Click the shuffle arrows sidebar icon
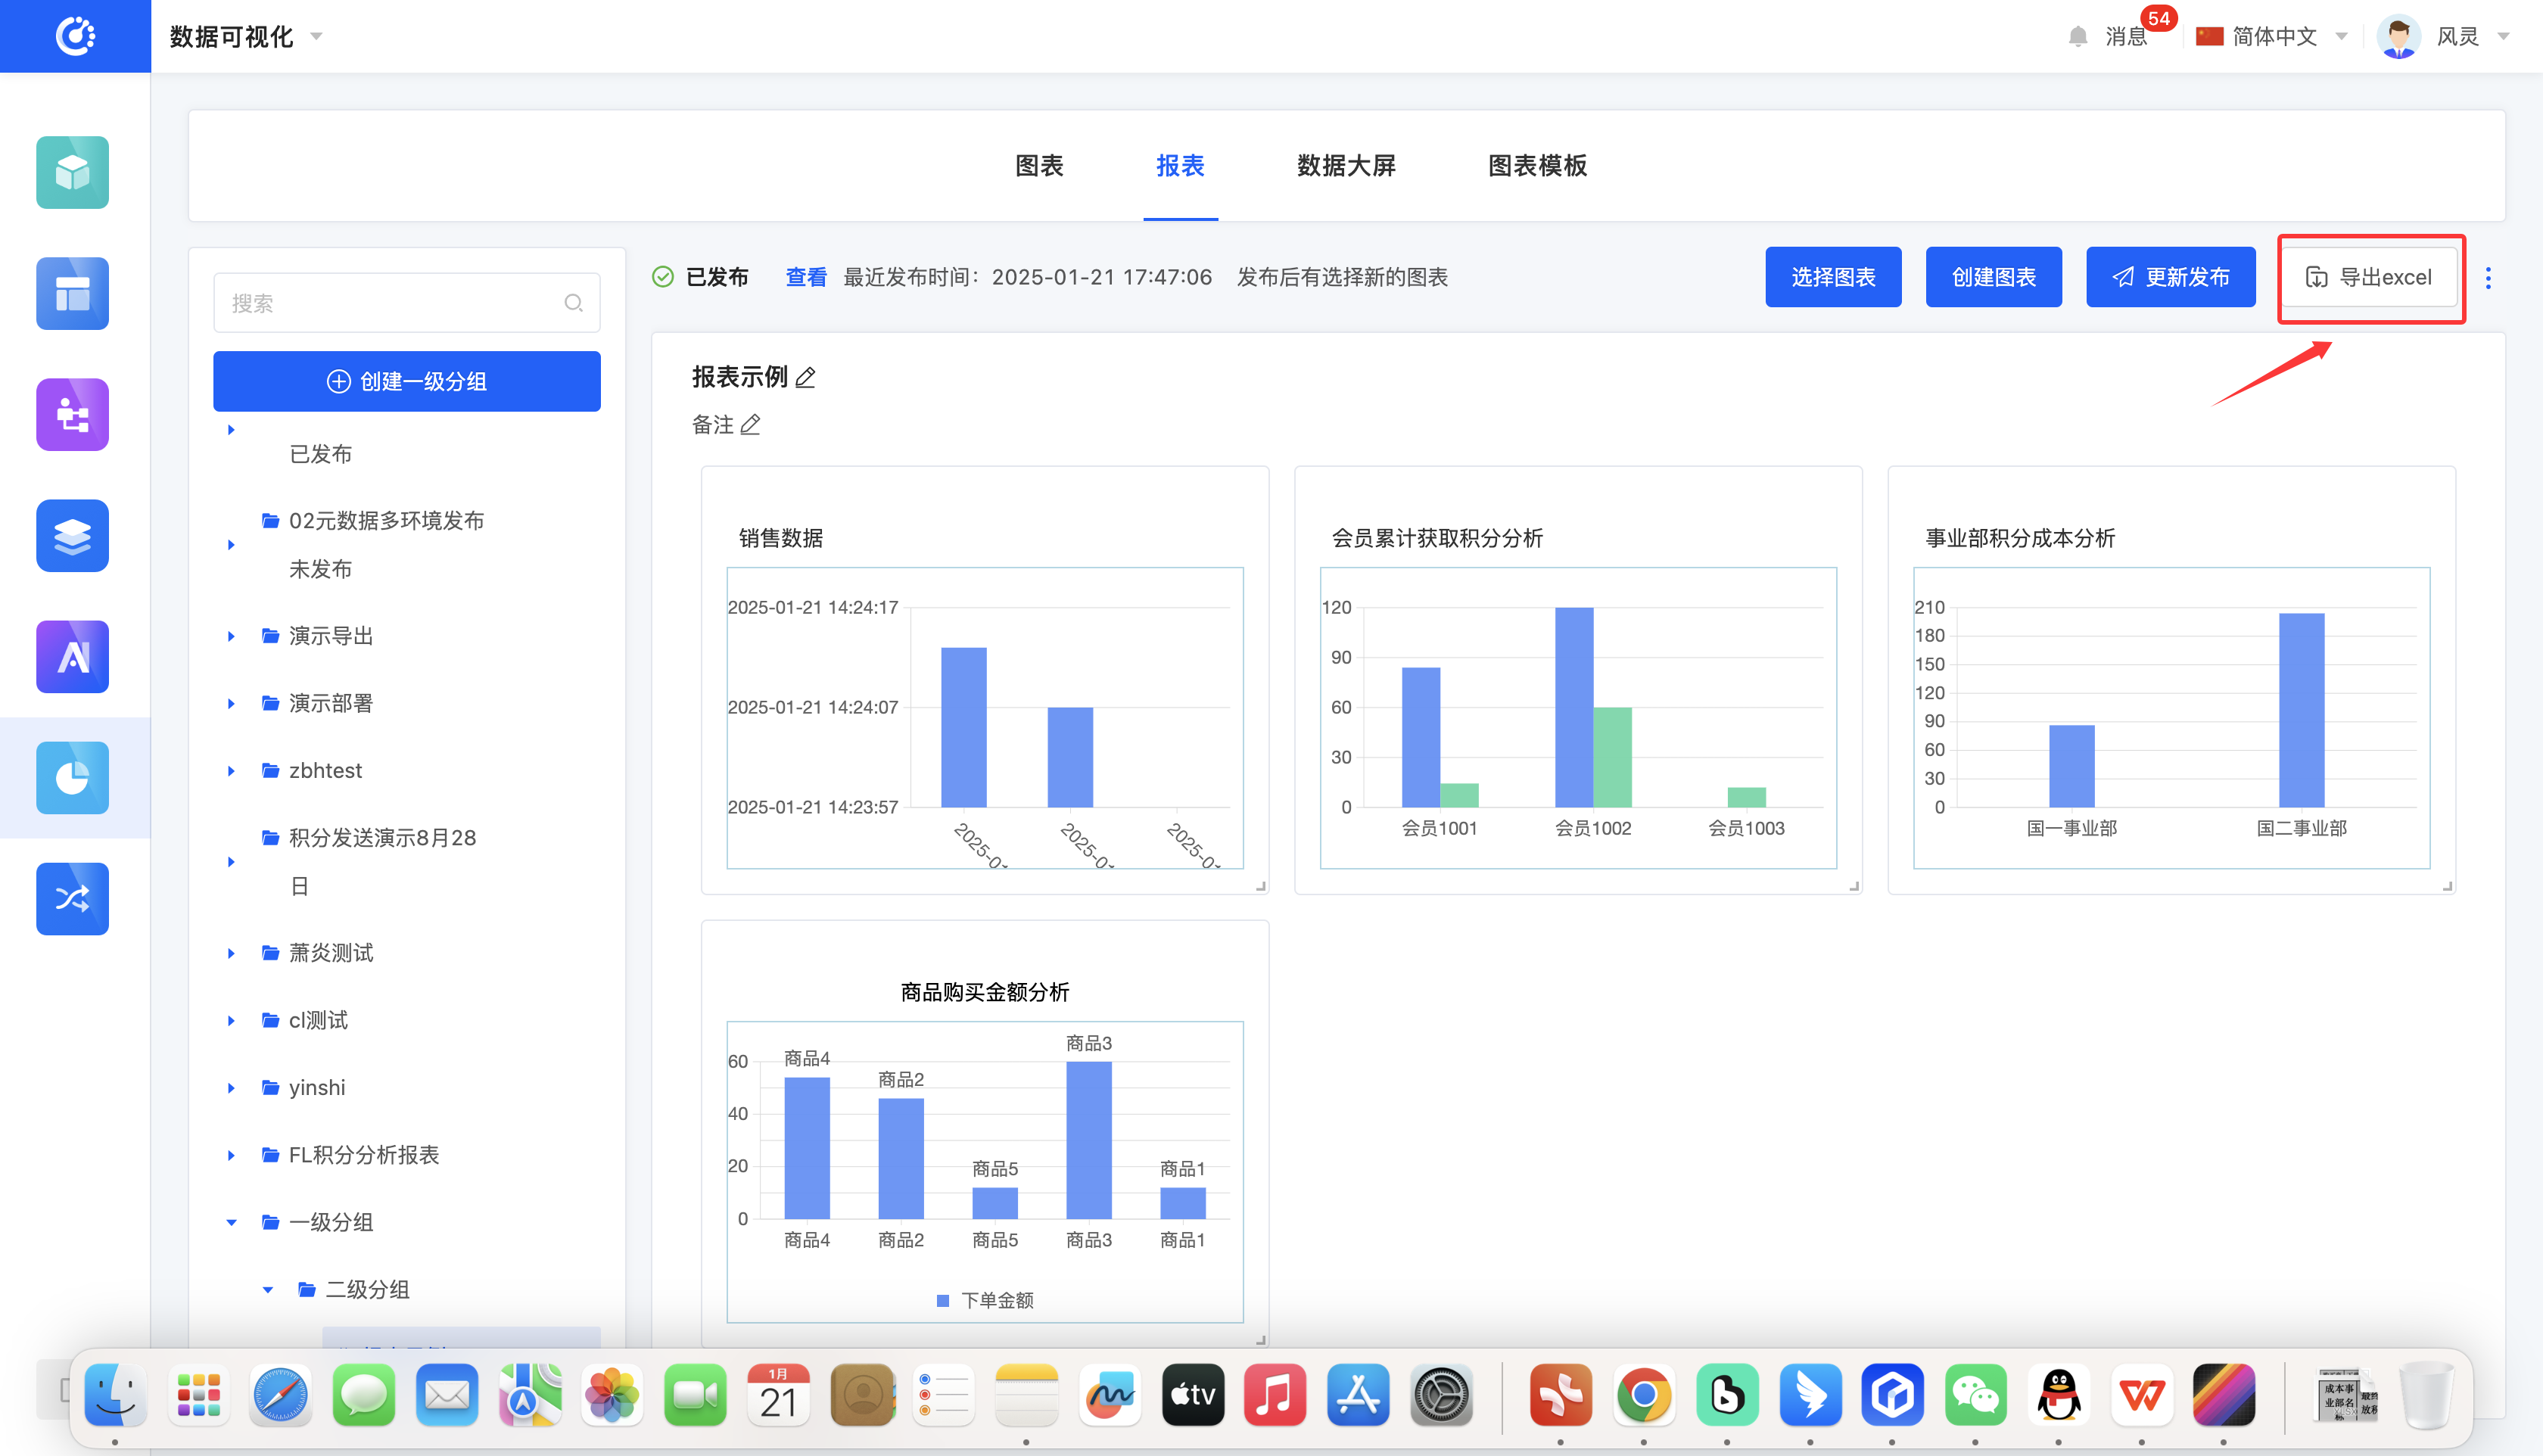The height and width of the screenshot is (1456, 2543). (x=72, y=898)
